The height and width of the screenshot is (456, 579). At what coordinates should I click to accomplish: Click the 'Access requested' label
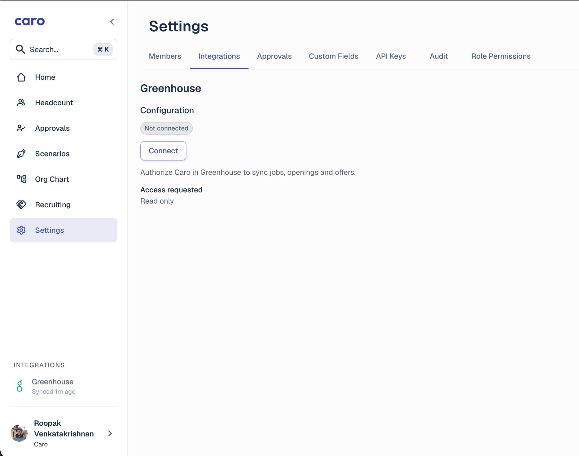[171, 190]
